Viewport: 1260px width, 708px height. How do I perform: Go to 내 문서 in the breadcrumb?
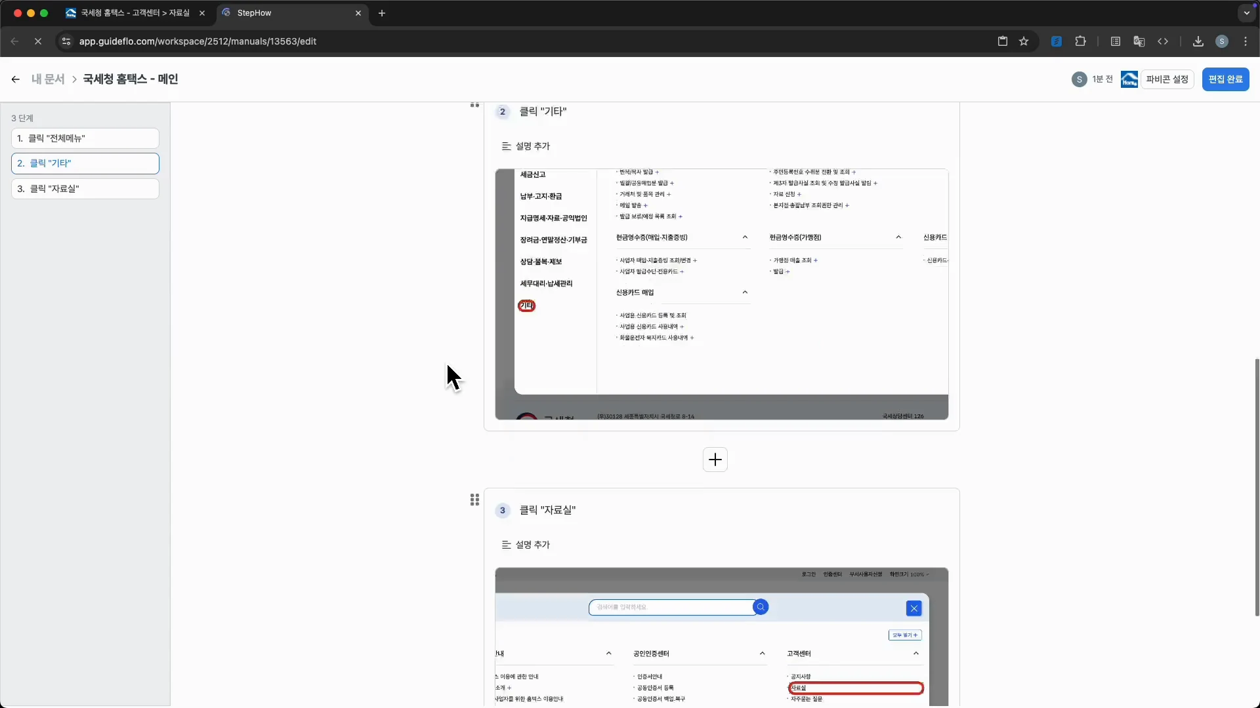pyautogui.click(x=48, y=79)
